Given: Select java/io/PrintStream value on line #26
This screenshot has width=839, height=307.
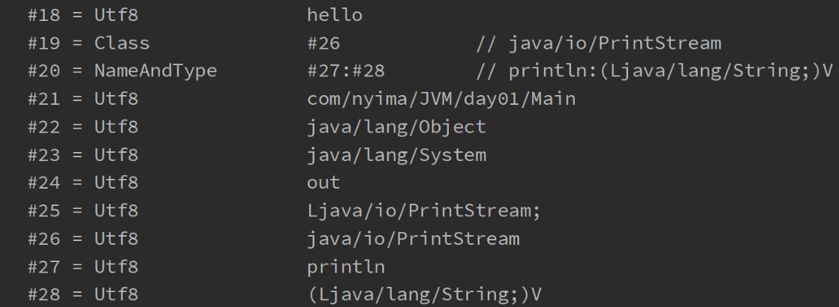Looking at the screenshot, I should pos(413,238).
